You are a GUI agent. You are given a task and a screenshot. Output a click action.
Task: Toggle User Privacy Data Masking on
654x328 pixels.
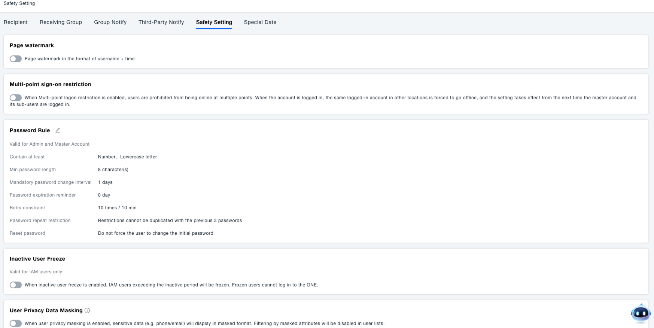click(16, 324)
